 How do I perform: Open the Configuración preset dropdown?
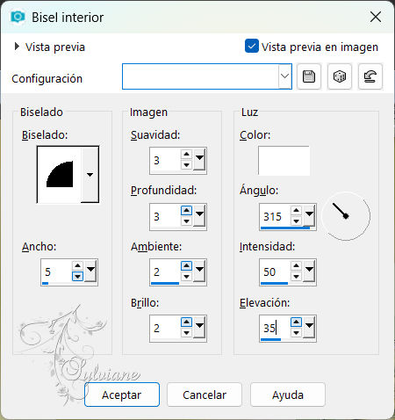(x=284, y=76)
